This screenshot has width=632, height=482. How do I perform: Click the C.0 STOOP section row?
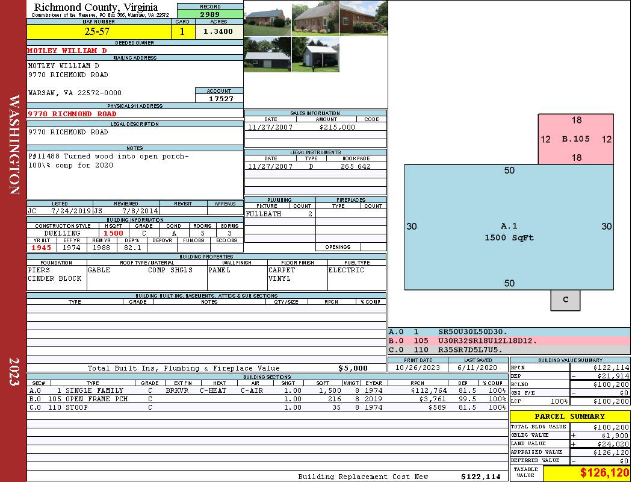[267, 407]
